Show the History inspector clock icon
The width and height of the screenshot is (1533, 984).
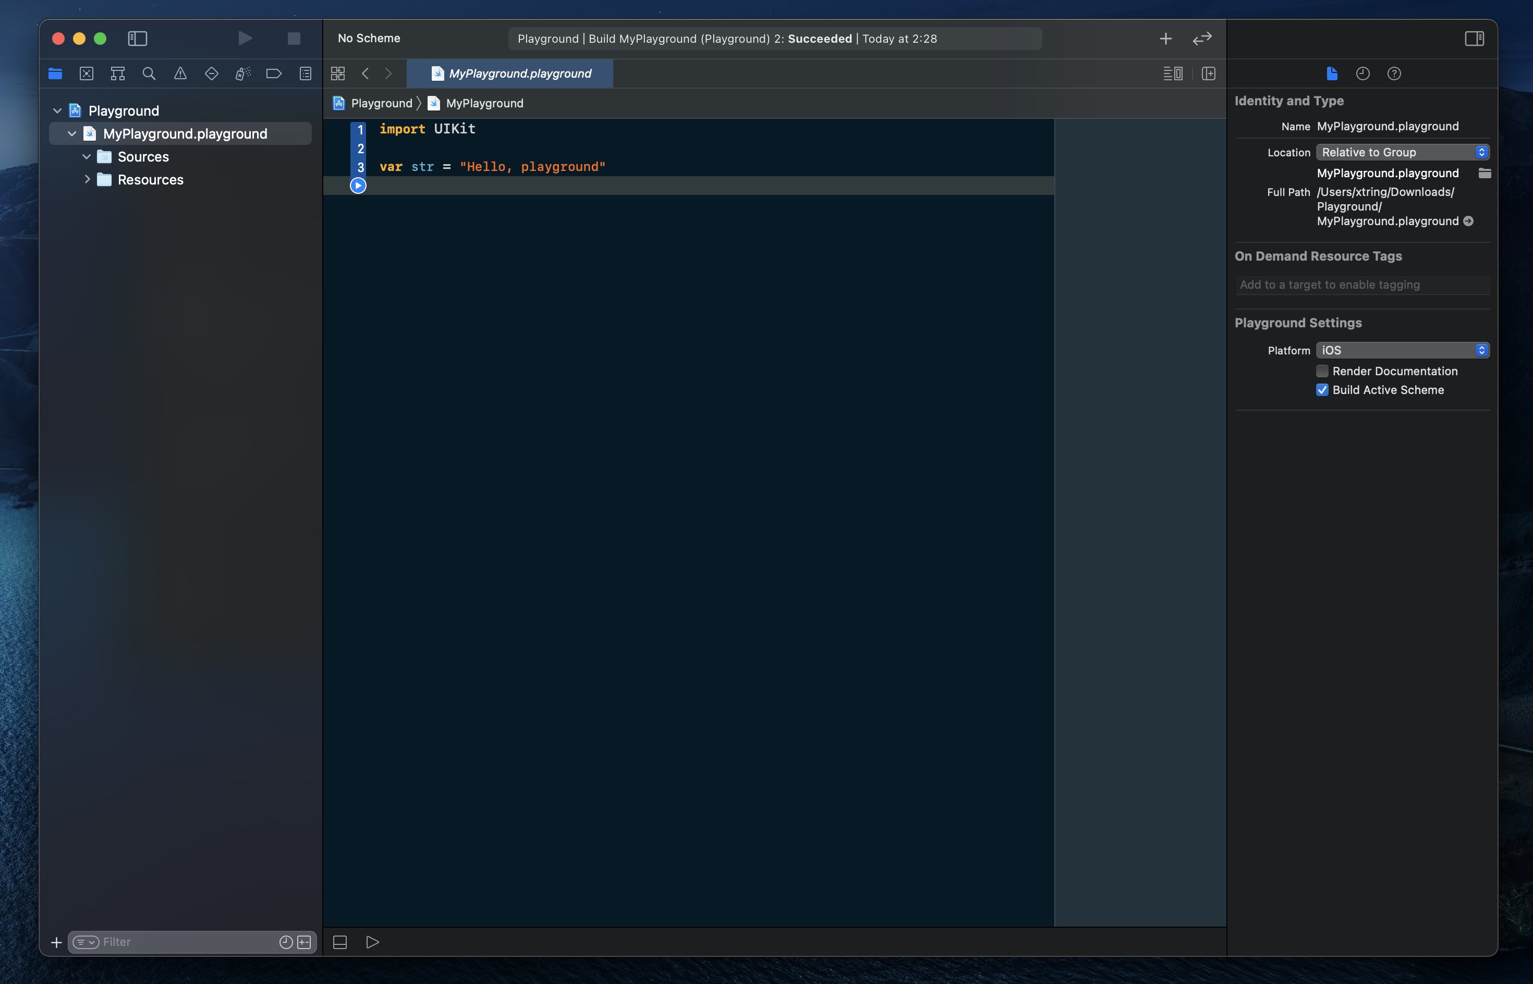[x=1362, y=73]
